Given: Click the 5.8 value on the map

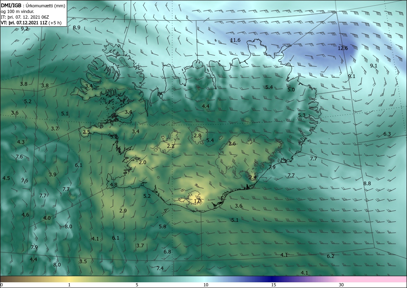Looking at the screenshot, I should point(162,226).
